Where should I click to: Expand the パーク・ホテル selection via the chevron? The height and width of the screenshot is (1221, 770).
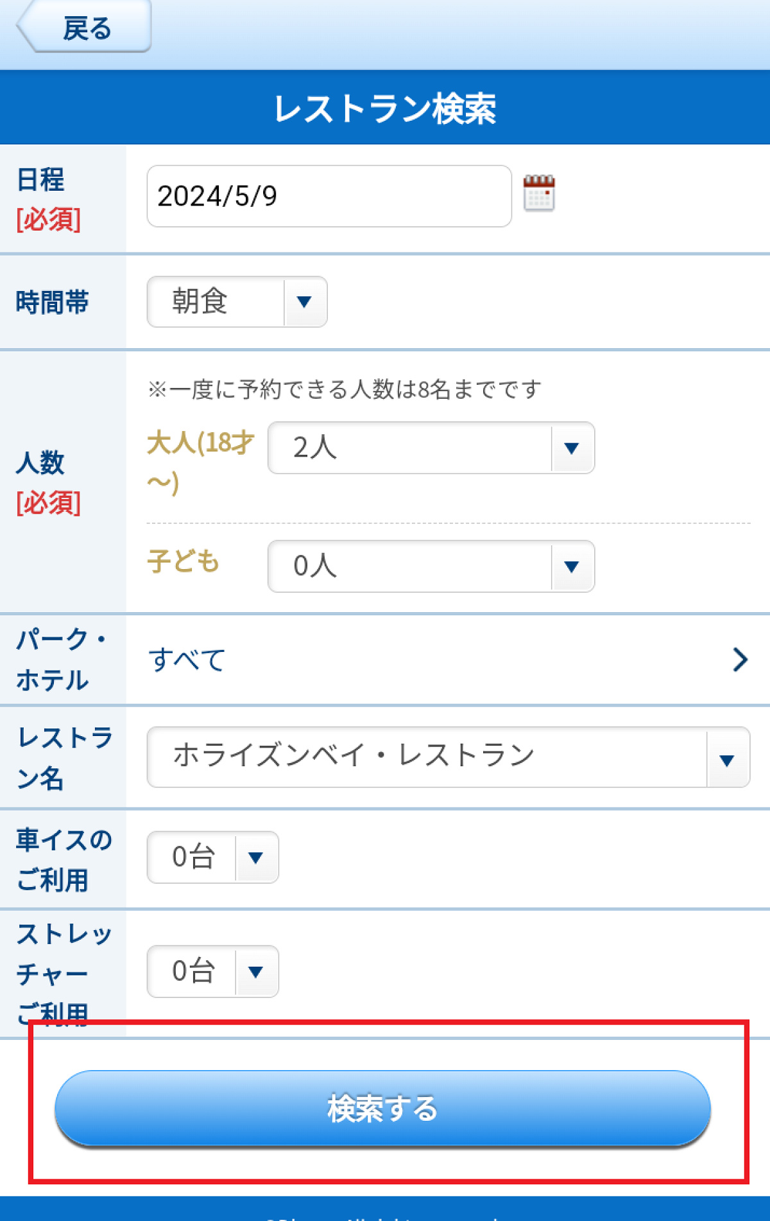coord(740,658)
